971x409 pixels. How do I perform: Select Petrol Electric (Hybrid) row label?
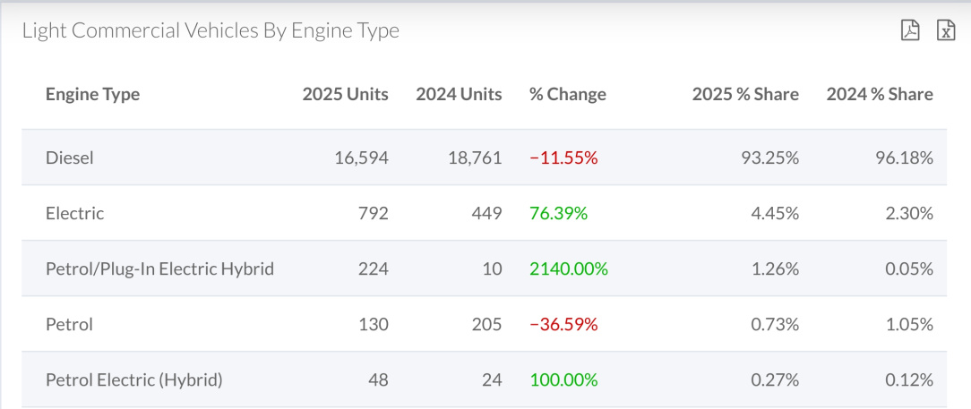tap(133, 380)
